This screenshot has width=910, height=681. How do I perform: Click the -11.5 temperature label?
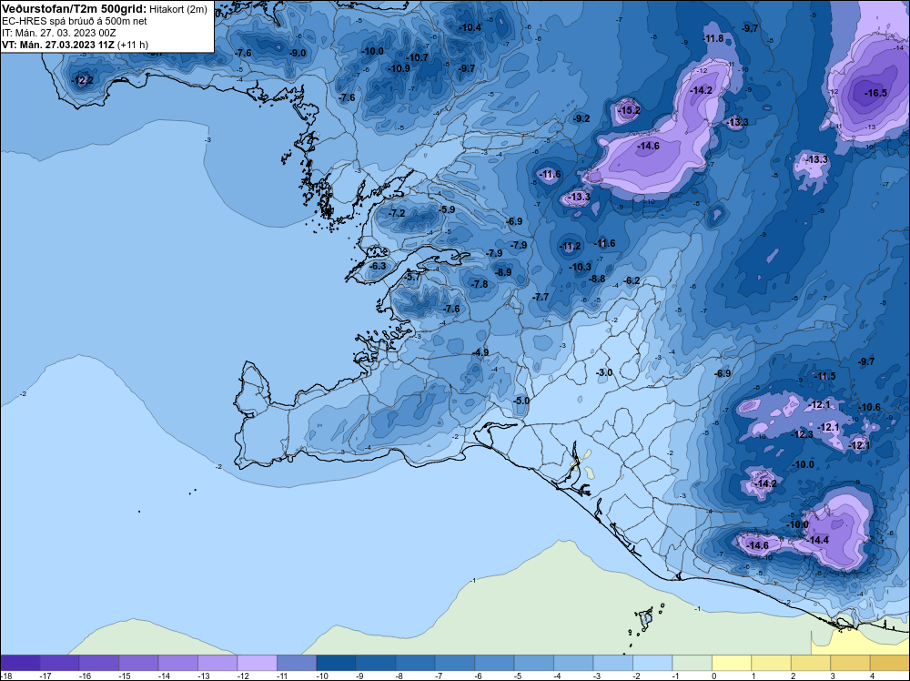(x=825, y=376)
